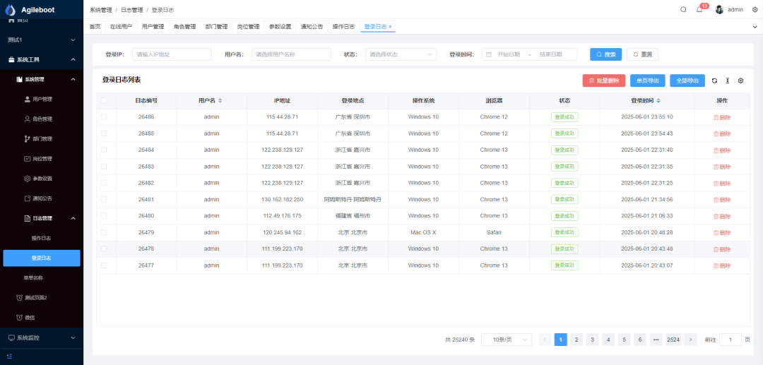Click the notification bell icon

(x=699, y=10)
